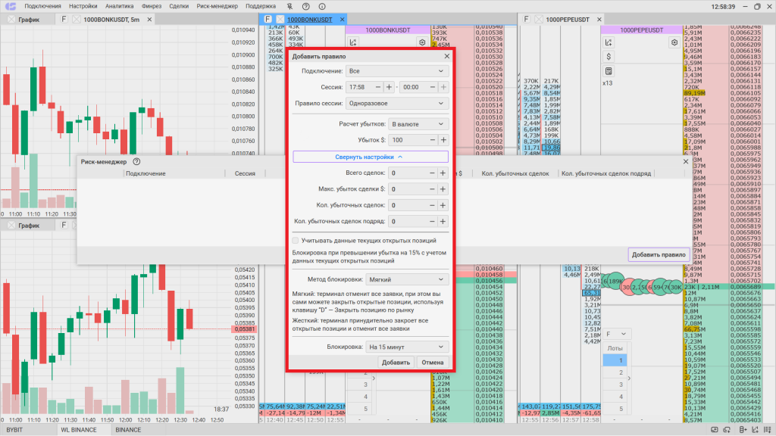Open gear settings in the 1000BONKUSDT panel
This screenshot has width=776, height=436.
422,42
